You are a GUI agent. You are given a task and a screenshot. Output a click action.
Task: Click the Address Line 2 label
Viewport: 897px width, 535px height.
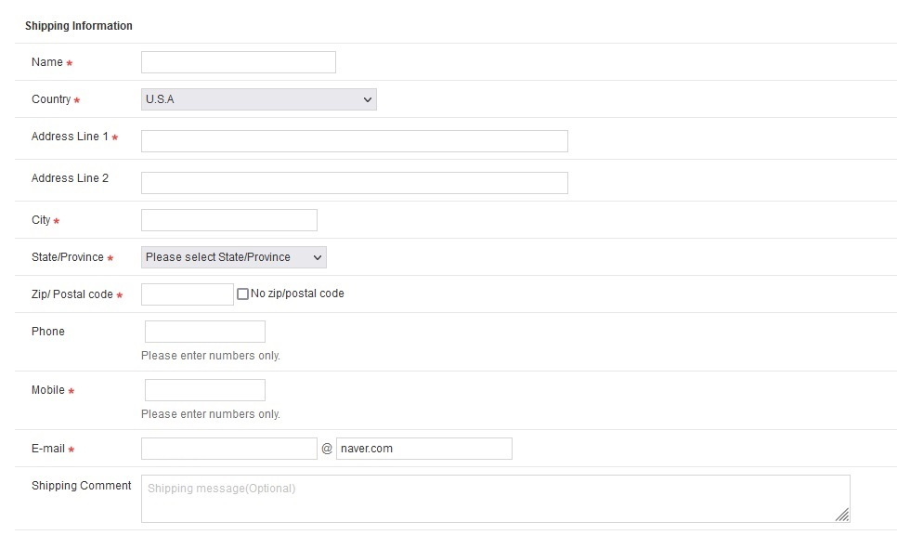point(70,178)
